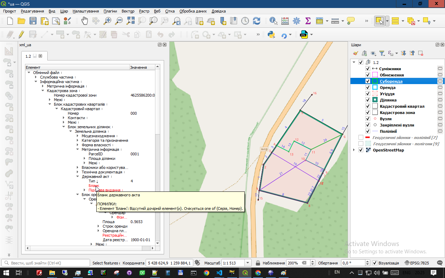Image resolution: width=445 pixels, height=278 pixels.
Task: Enable Геодезичні зйомки - полілінії layer checkbox
Action: (361, 138)
